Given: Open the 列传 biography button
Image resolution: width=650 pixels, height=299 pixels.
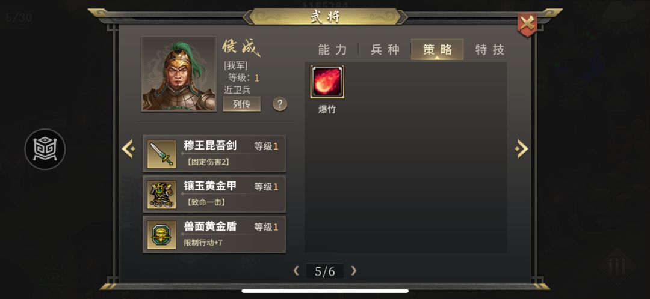Looking at the screenshot, I should pyautogui.click(x=242, y=104).
